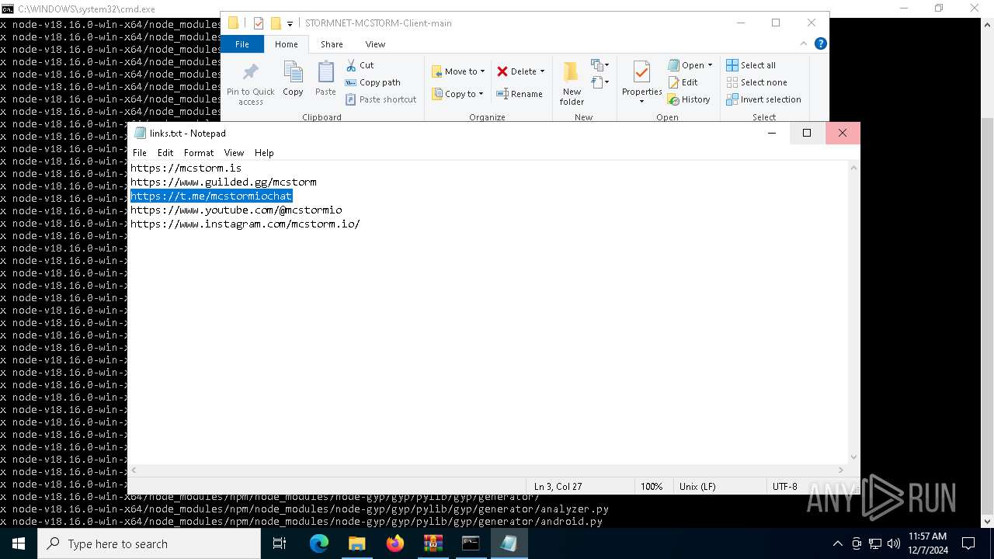The width and height of the screenshot is (994, 559).
Task: Open Notepad Edit menu
Action: [x=165, y=153]
